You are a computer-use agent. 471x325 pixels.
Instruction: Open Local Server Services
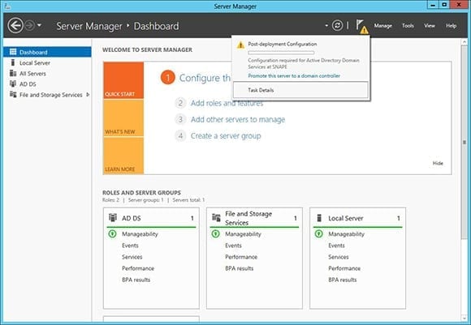pyautogui.click(x=339, y=257)
